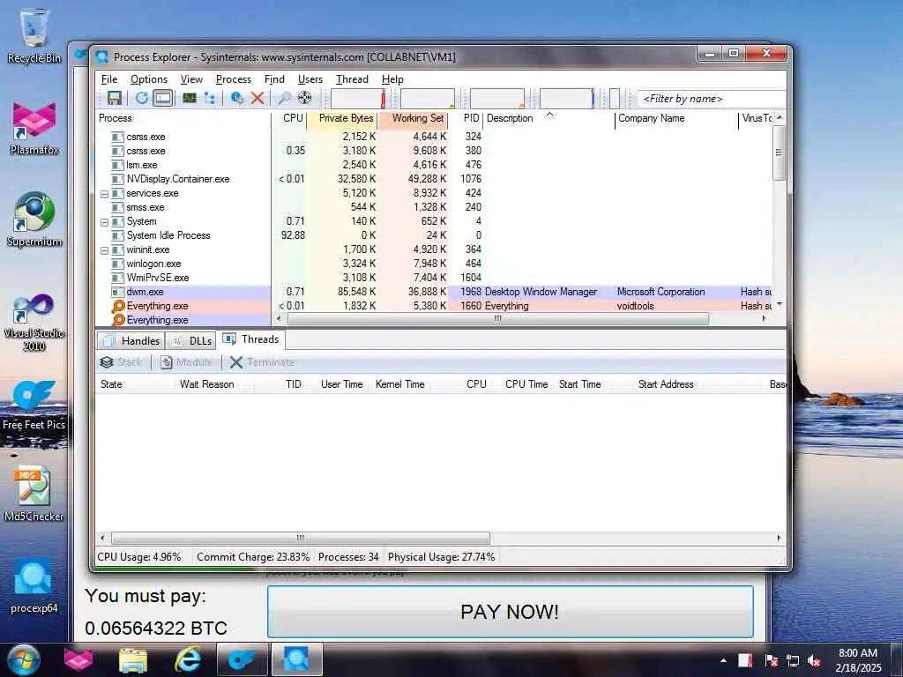
Task: Open the Find menu
Action: tap(274, 79)
